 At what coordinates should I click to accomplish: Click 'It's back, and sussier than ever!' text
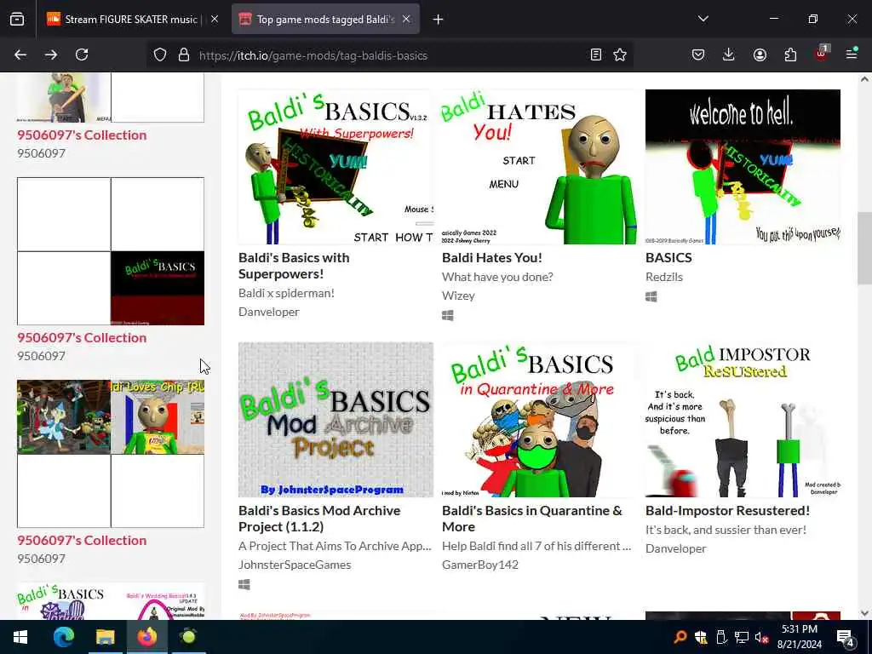[726, 530]
